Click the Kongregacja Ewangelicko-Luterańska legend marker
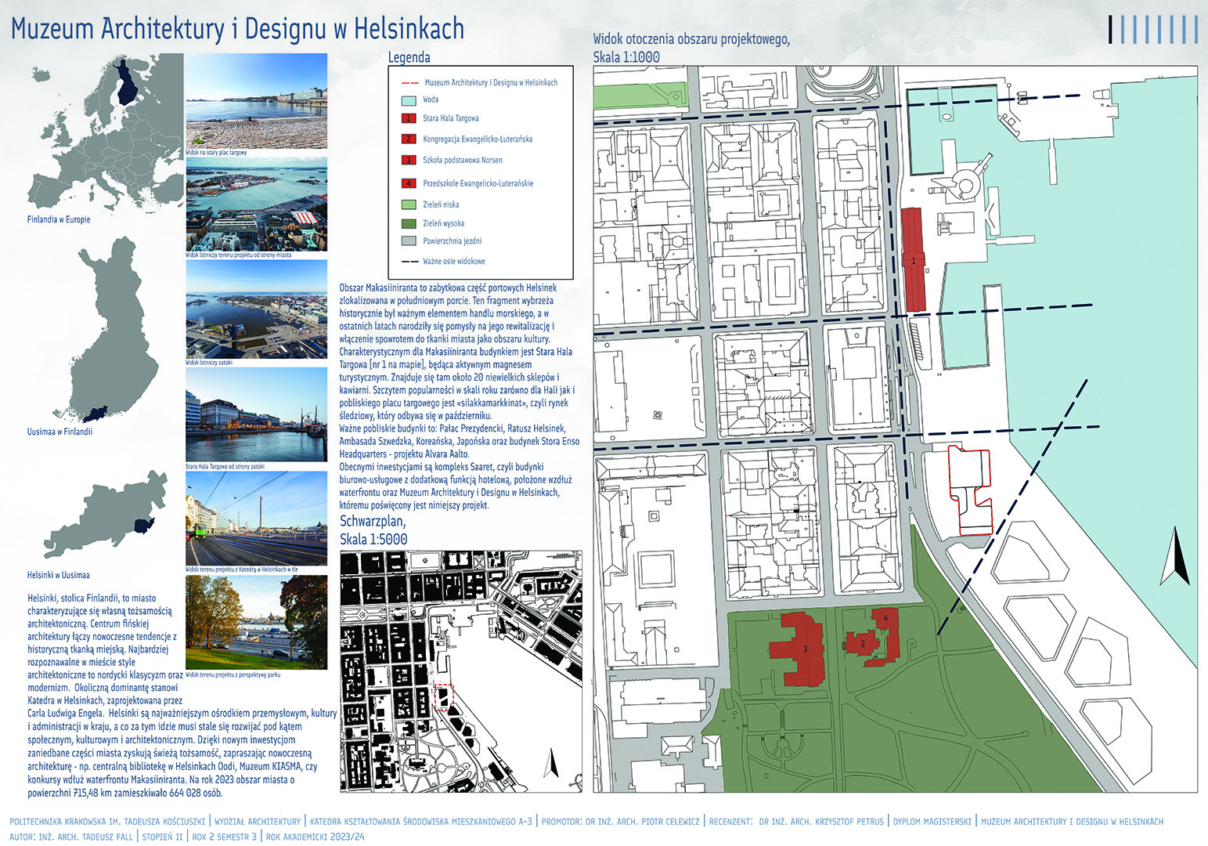 coord(408,139)
